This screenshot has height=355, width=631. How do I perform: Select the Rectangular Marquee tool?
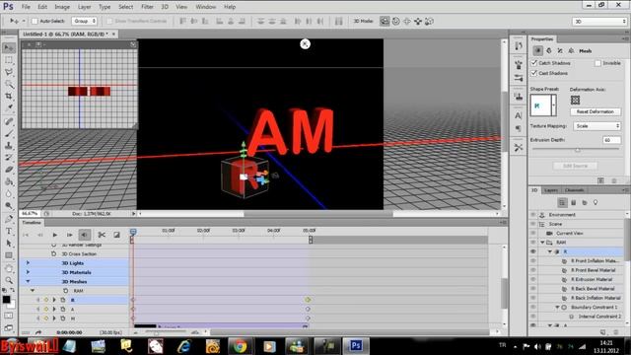9,60
